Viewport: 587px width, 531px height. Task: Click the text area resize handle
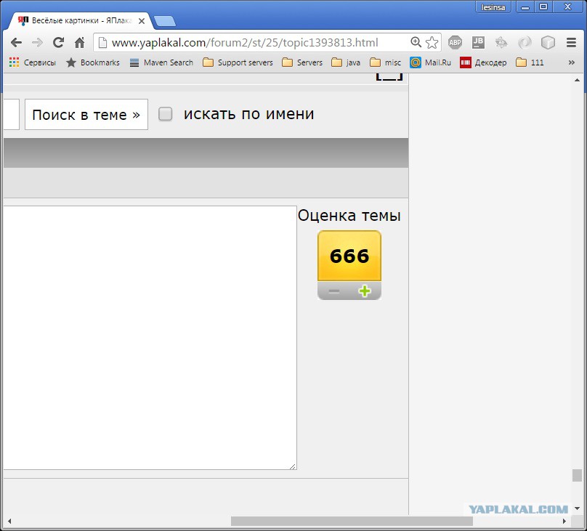pyautogui.click(x=293, y=466)
